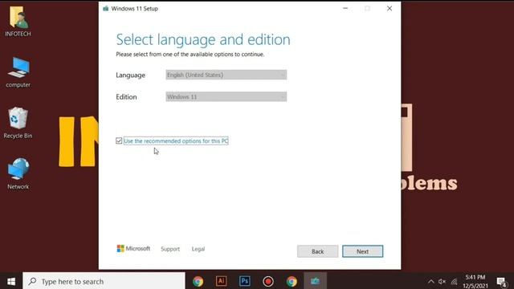Click Windows Setup taskbar icon
Viewport: 514px width, 289px height.
[315, 281]
